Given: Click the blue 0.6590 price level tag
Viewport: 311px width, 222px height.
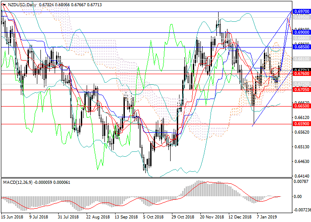Looking at the screenshot, I should (301, 124).
